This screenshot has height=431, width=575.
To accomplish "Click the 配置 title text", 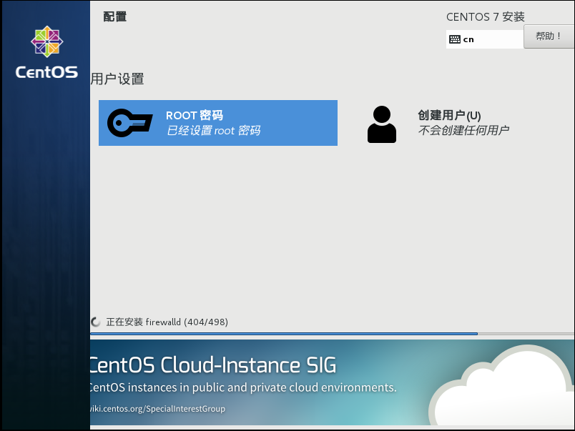I will 114,16.
